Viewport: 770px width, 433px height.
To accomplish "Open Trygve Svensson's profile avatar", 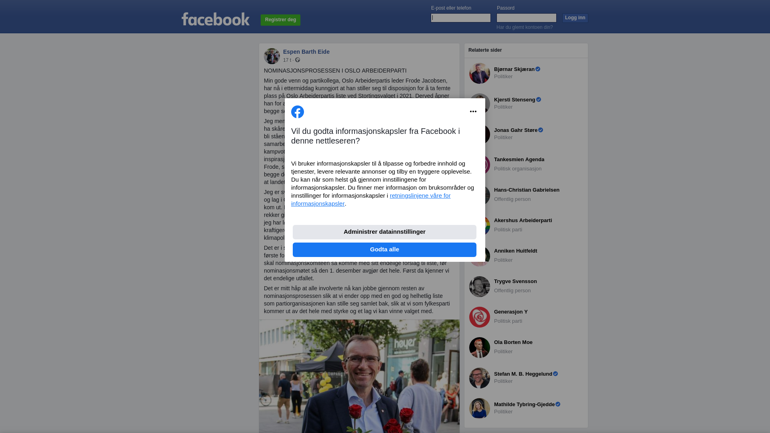I will pos(480,287).
